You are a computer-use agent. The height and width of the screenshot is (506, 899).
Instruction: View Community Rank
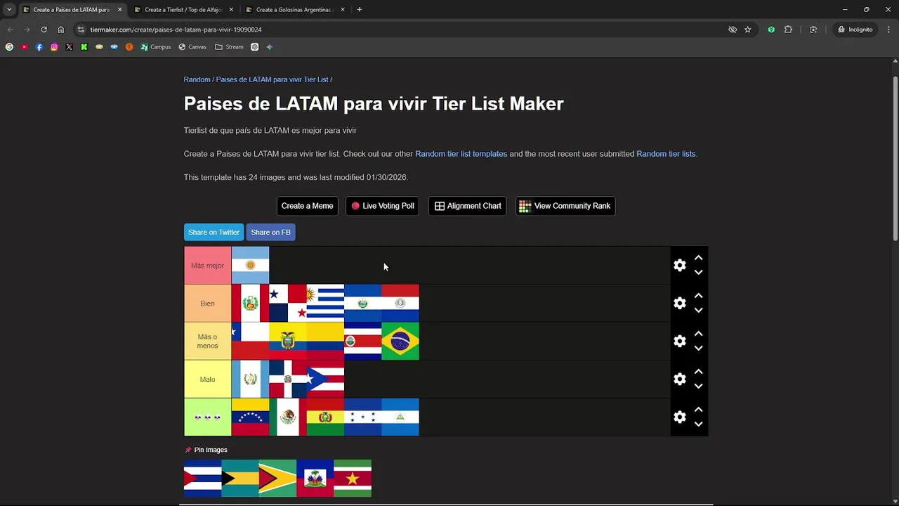point(565,206)
